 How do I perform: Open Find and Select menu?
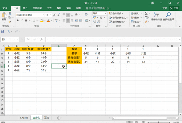tap(168, 17)
